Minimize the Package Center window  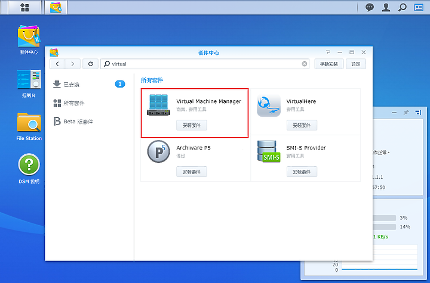click(x=340, y=52)
